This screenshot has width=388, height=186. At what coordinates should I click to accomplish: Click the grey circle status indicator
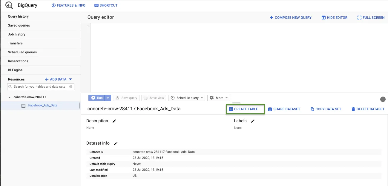(383, 99)
